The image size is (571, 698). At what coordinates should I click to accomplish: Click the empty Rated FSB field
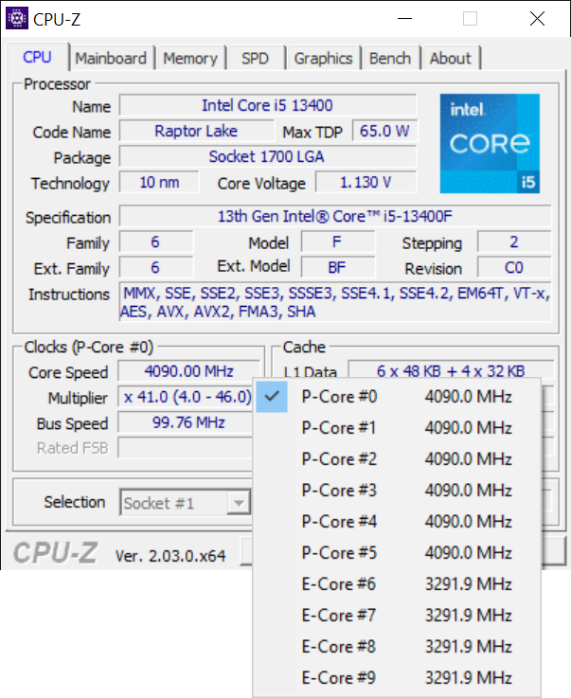click(186, 448)
